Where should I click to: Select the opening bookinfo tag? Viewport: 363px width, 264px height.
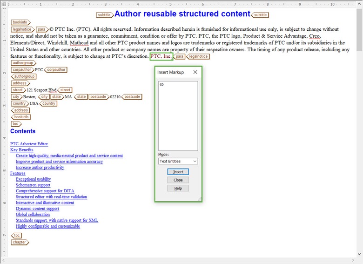click(x=20, y=22)
